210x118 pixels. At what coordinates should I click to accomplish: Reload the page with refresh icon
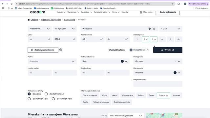[x=11, y=4]
